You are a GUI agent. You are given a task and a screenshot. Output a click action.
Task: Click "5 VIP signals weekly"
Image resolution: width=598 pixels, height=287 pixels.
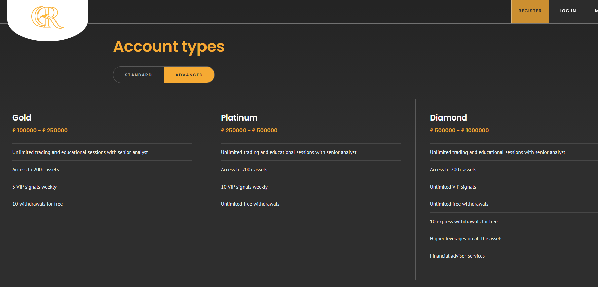pyautogui.click(x=34, y=187)
